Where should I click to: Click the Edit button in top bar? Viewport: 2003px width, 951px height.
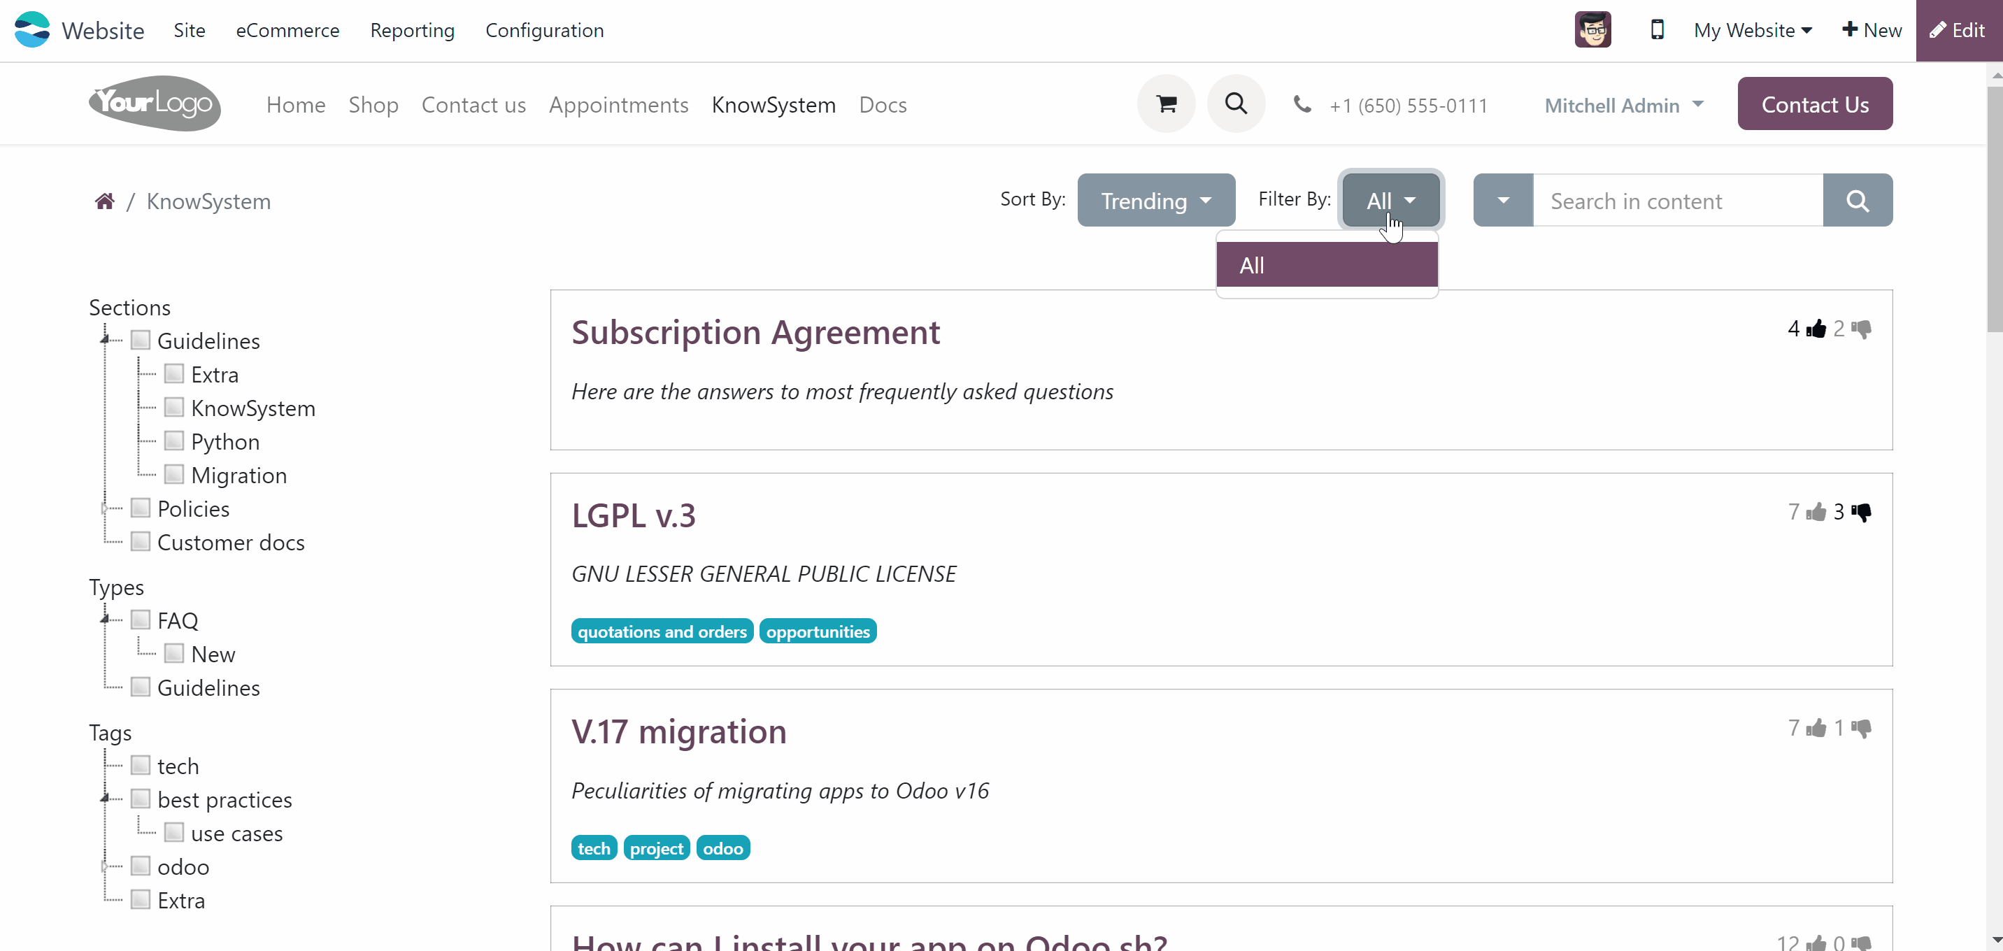(1958, 30)
